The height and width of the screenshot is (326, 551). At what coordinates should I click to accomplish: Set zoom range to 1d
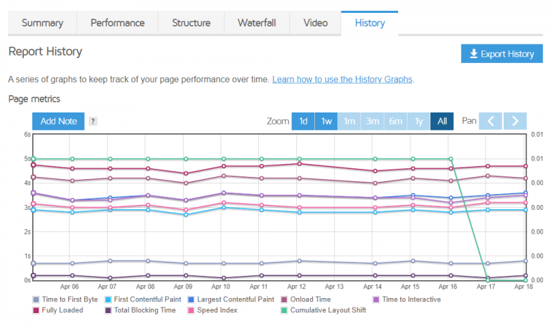[303, 121]
